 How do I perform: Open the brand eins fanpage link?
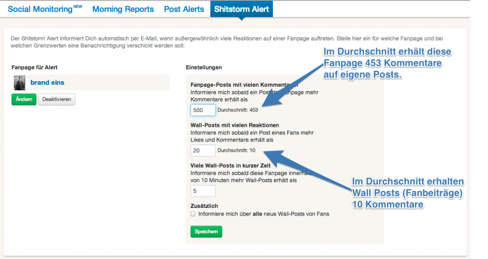(47, 83)
